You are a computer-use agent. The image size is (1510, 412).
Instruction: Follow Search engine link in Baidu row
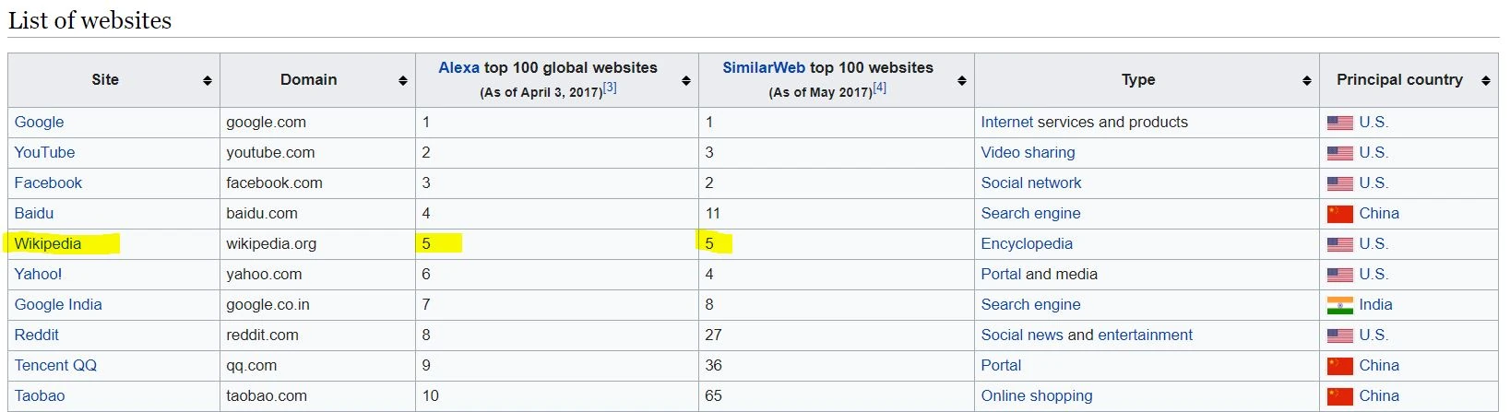pos(1030,213)
